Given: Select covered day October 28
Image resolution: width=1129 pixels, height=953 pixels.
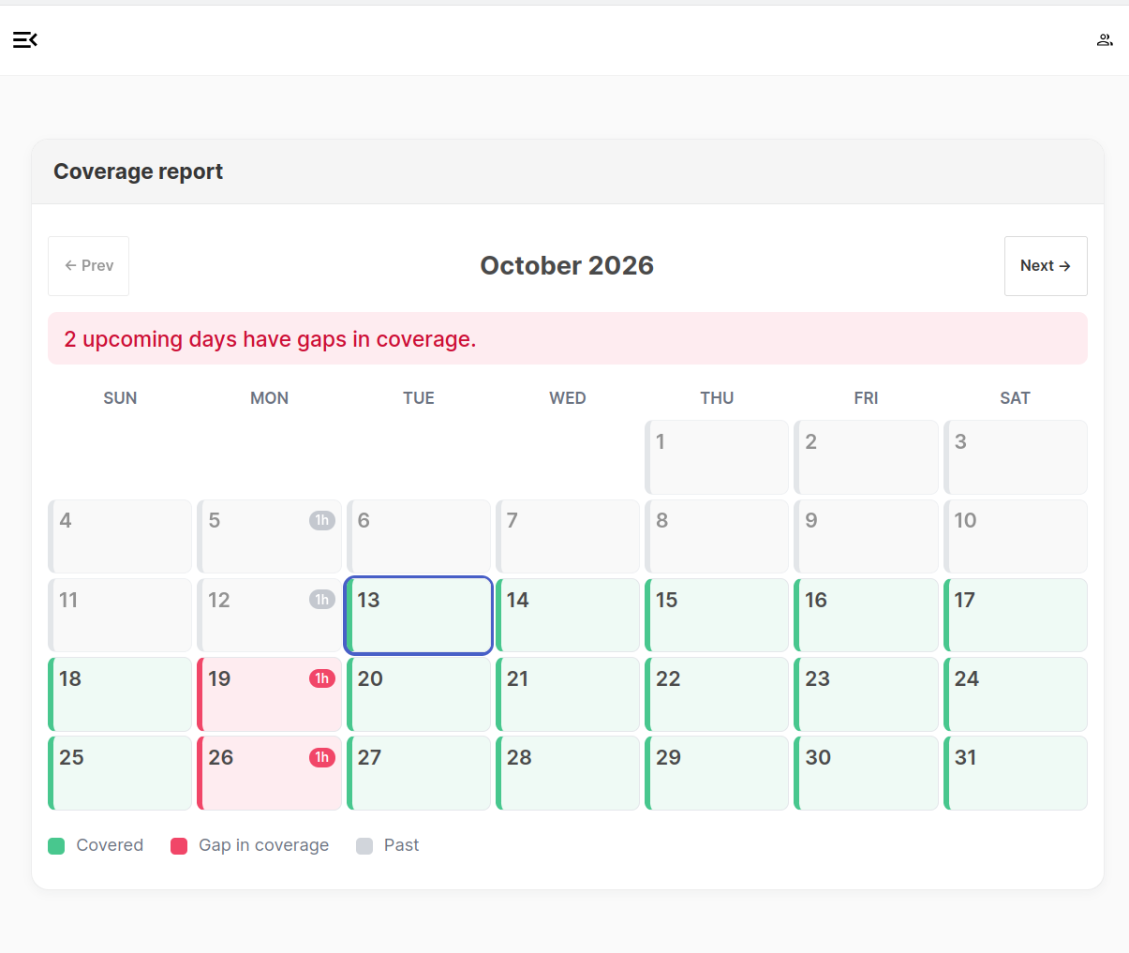Looking at the screenshot, I should click(568, 773).
